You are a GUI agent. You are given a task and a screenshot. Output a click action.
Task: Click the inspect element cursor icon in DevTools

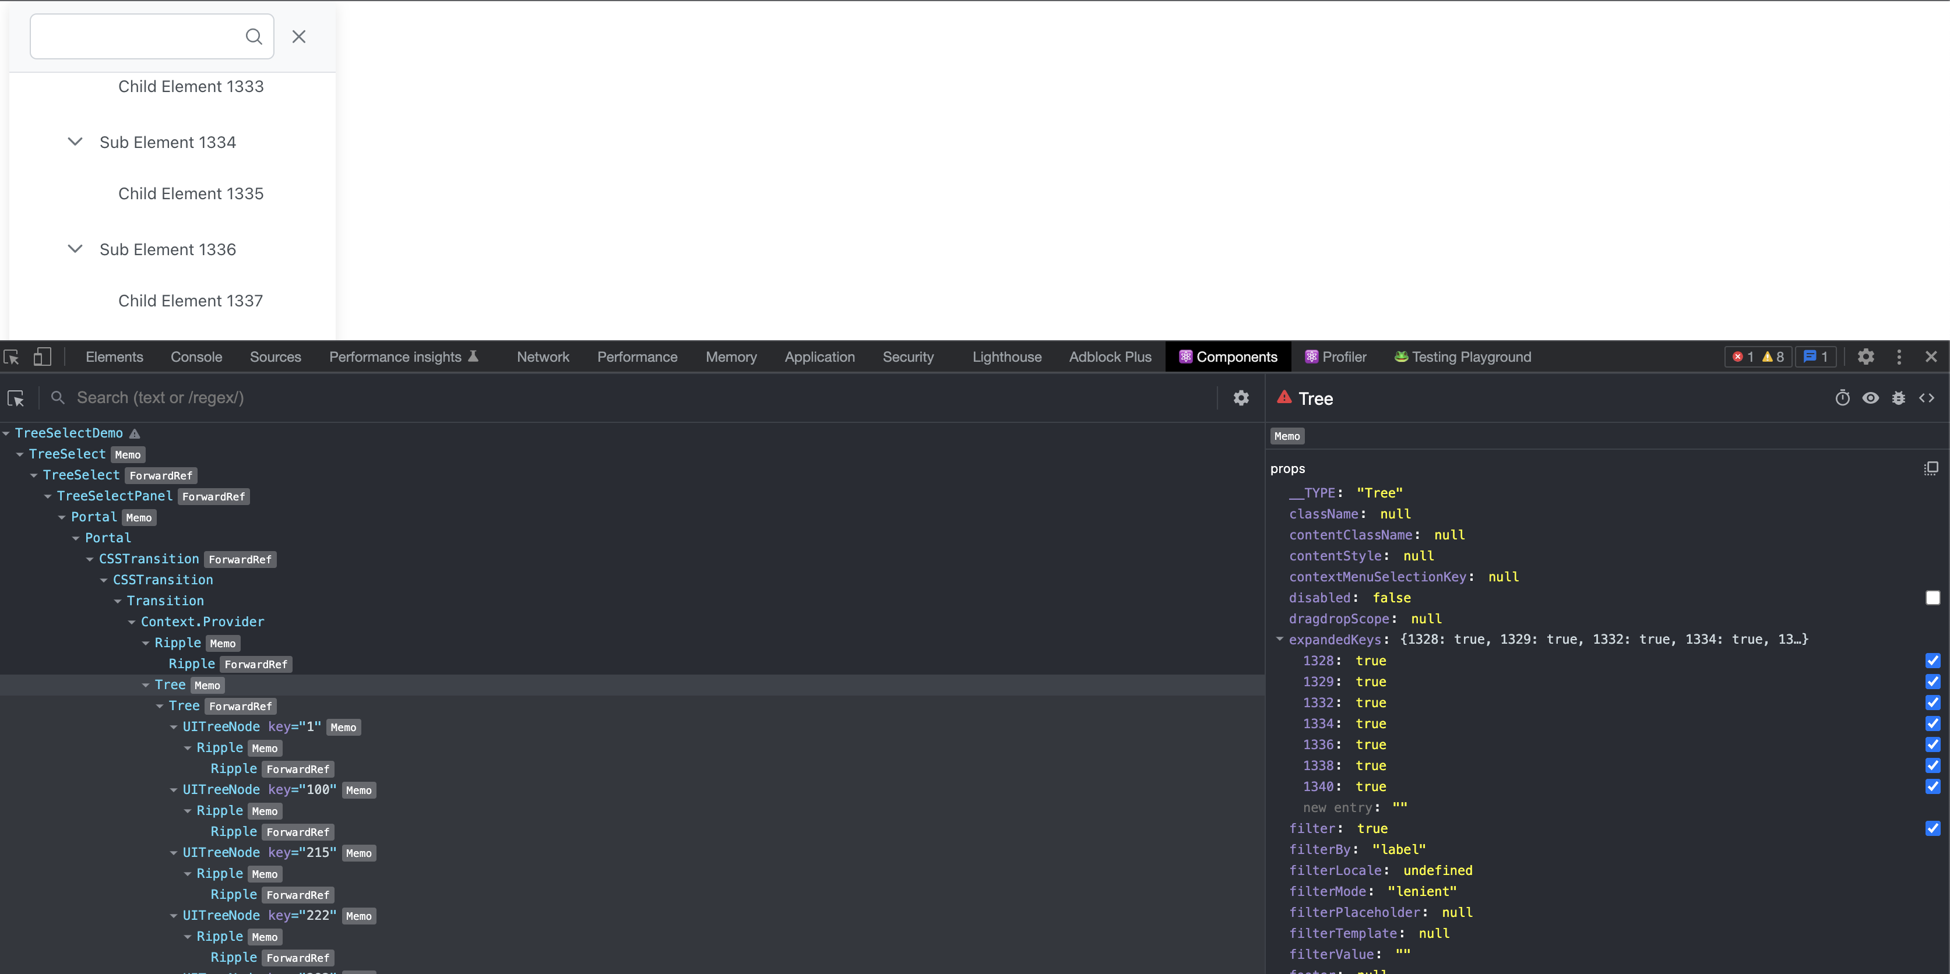(x=11, y=357)
